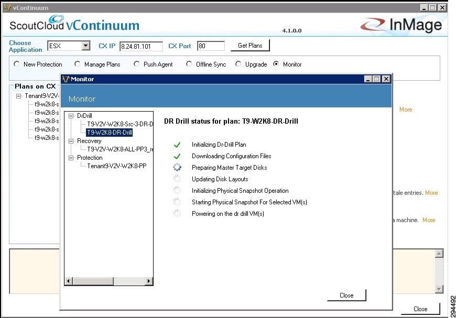
Task: Click More link after 'tale entries'
Action: tap(431, 193)
